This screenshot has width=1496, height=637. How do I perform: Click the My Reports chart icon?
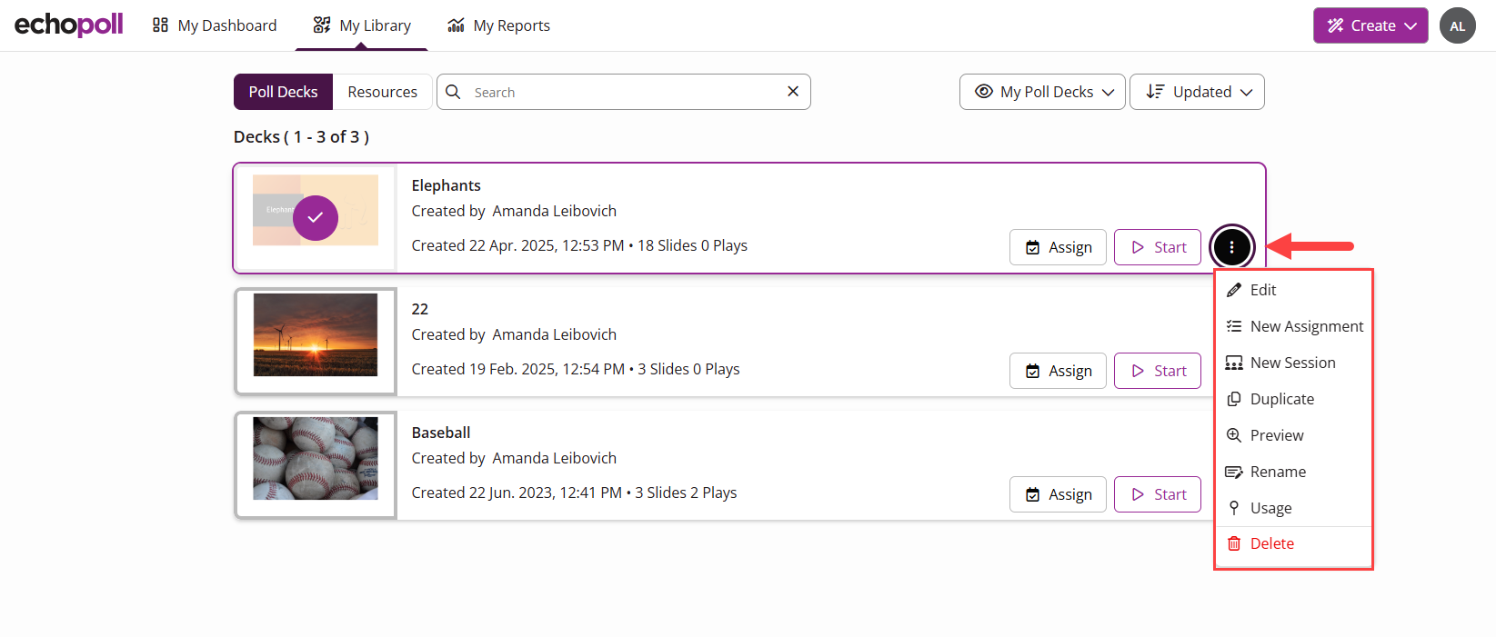pos(456,25)
